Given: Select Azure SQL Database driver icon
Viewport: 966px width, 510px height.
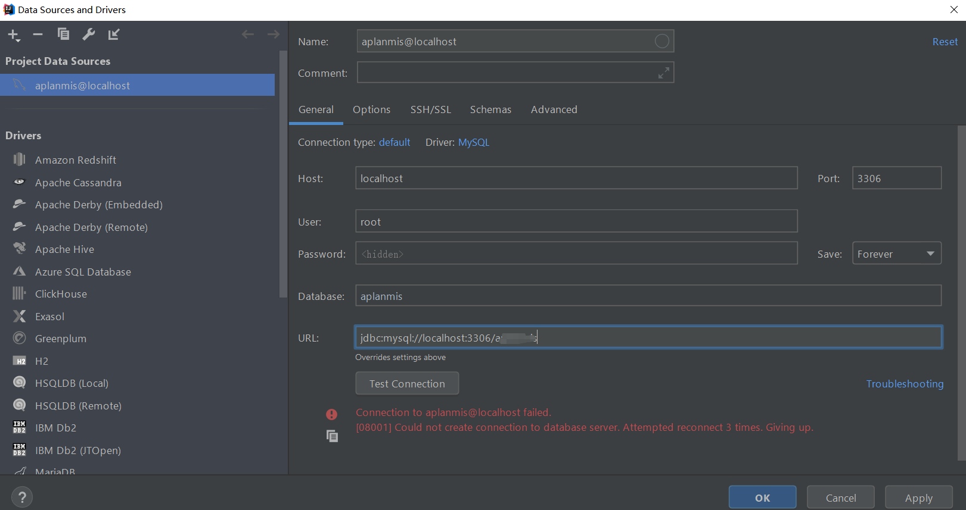Looking at the screenshot, I should coord(20,271).
